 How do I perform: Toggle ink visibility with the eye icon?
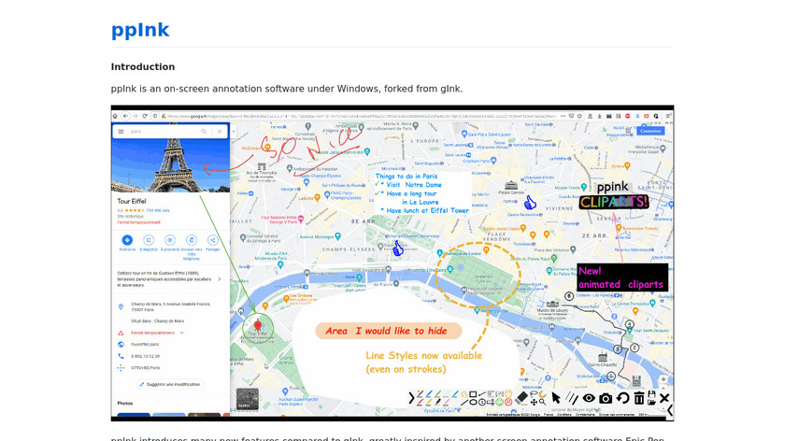[589, 398]
